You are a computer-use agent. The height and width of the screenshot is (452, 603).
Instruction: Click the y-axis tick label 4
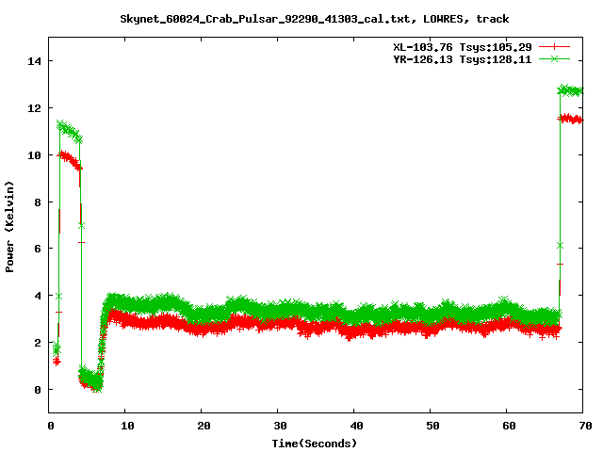pos(38,296)
